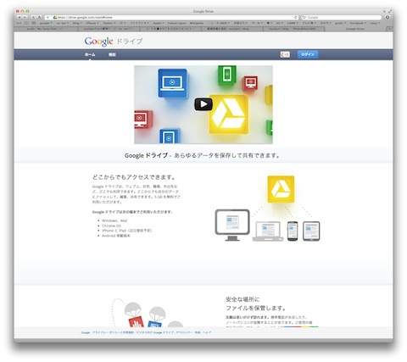Click the 'Windows、Mac' list item
This screenshot has width=407, height=362.
[114, 220]
